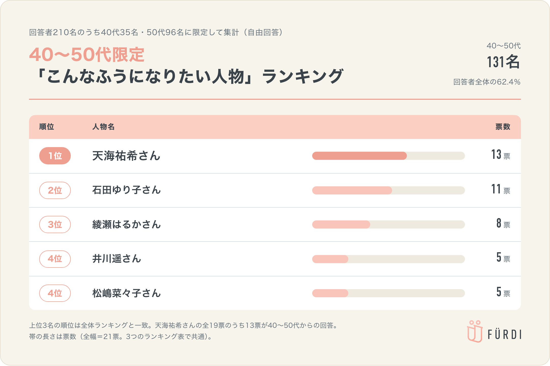Click the 綾瀬はるかさん vote bar
This screenshot has height=366, width=550.
[389, 224]
